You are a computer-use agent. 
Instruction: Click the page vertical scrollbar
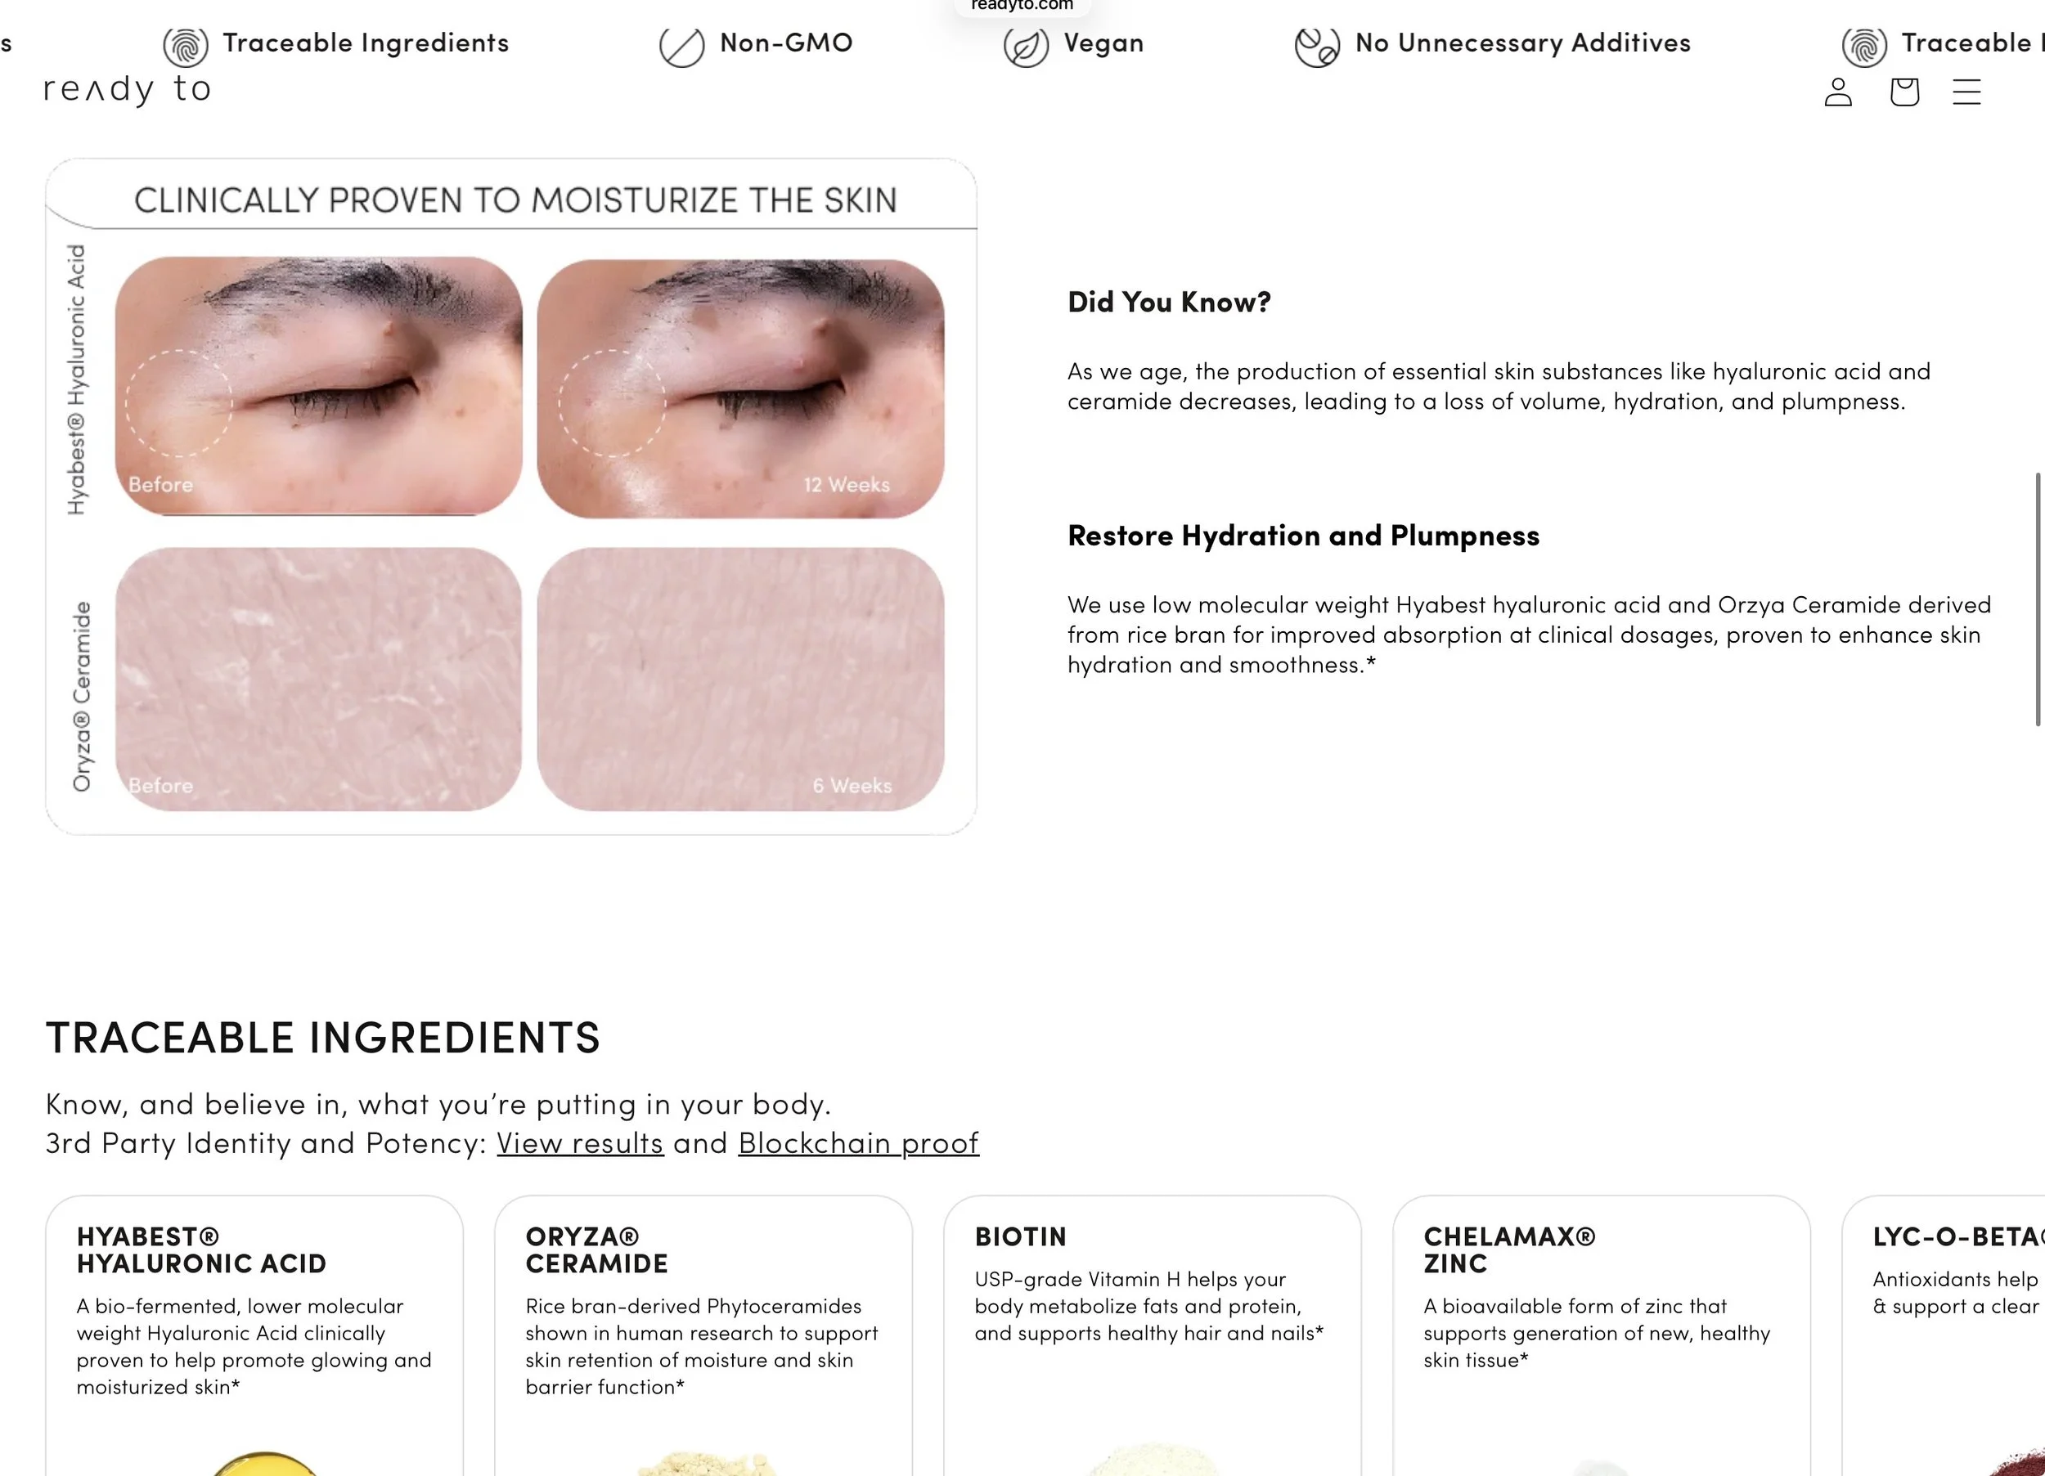point(2037,599)
